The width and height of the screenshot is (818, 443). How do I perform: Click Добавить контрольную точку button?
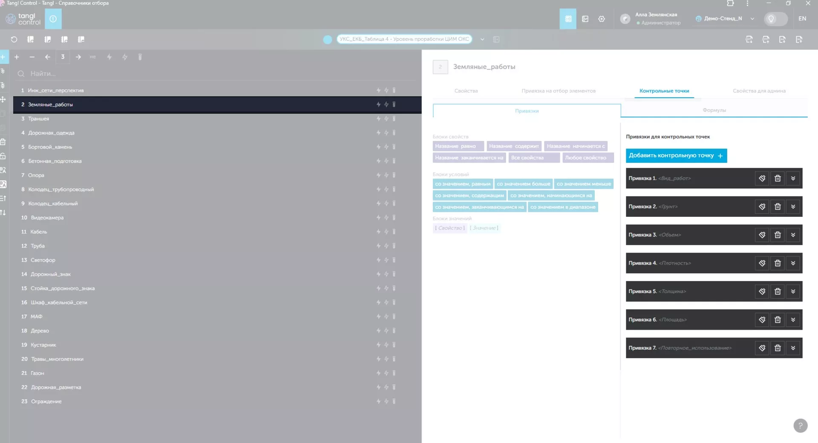coord(676,155)
